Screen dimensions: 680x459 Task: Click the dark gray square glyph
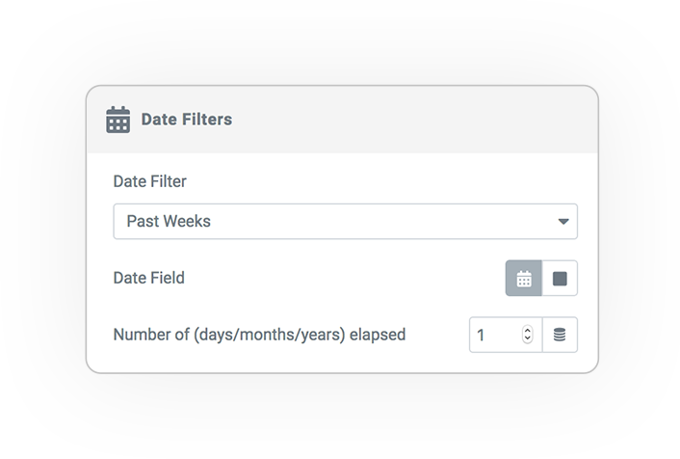click(560, 279)
